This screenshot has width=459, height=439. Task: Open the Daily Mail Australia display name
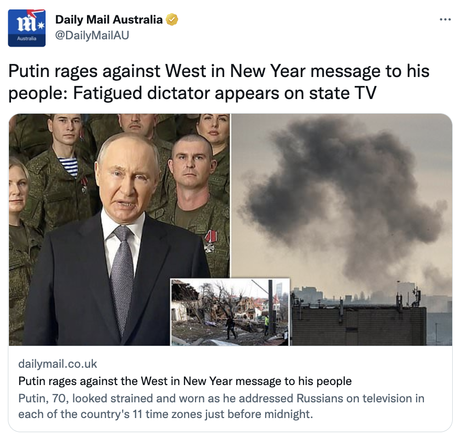[x=108, y=19]
